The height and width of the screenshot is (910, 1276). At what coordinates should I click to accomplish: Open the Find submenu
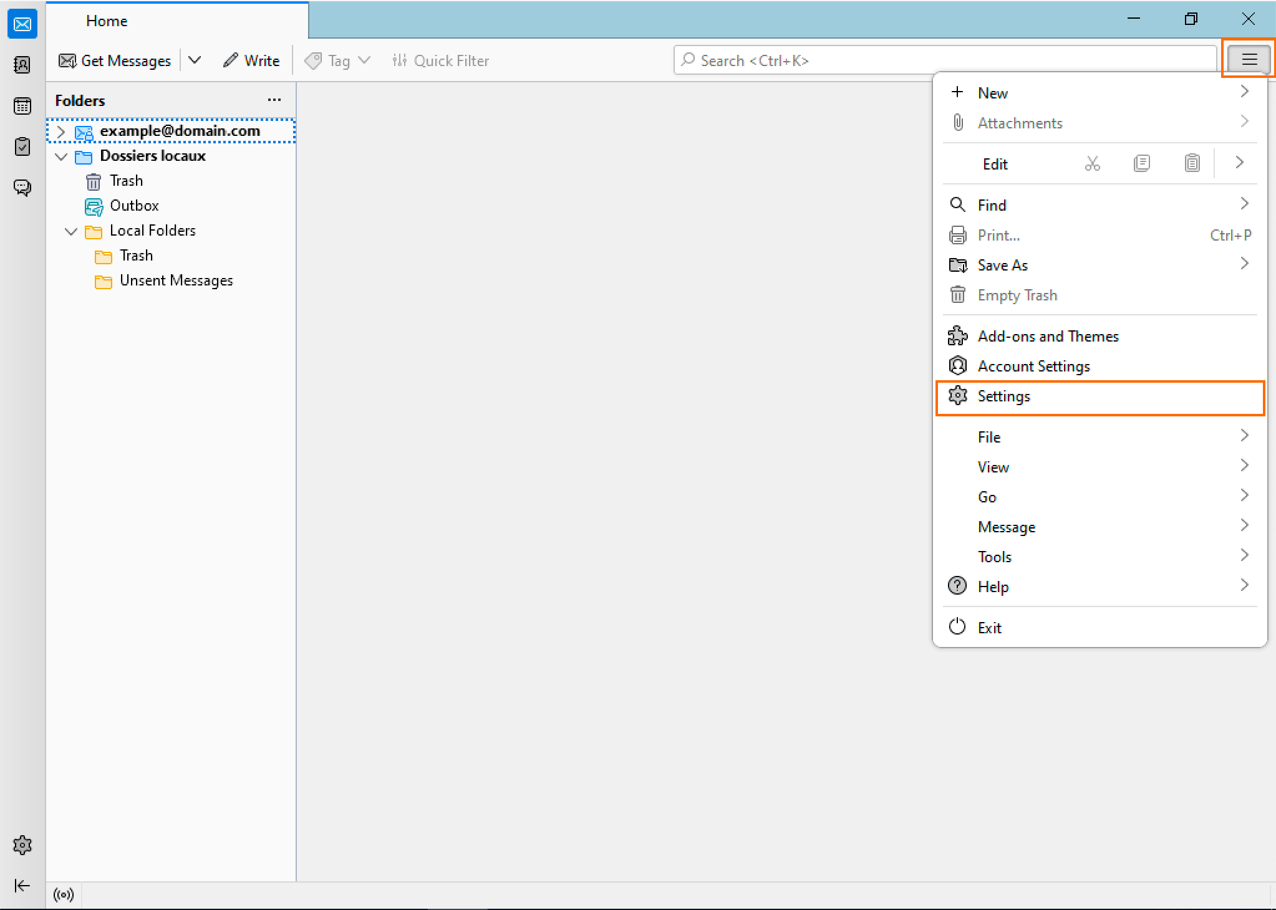1100,205
